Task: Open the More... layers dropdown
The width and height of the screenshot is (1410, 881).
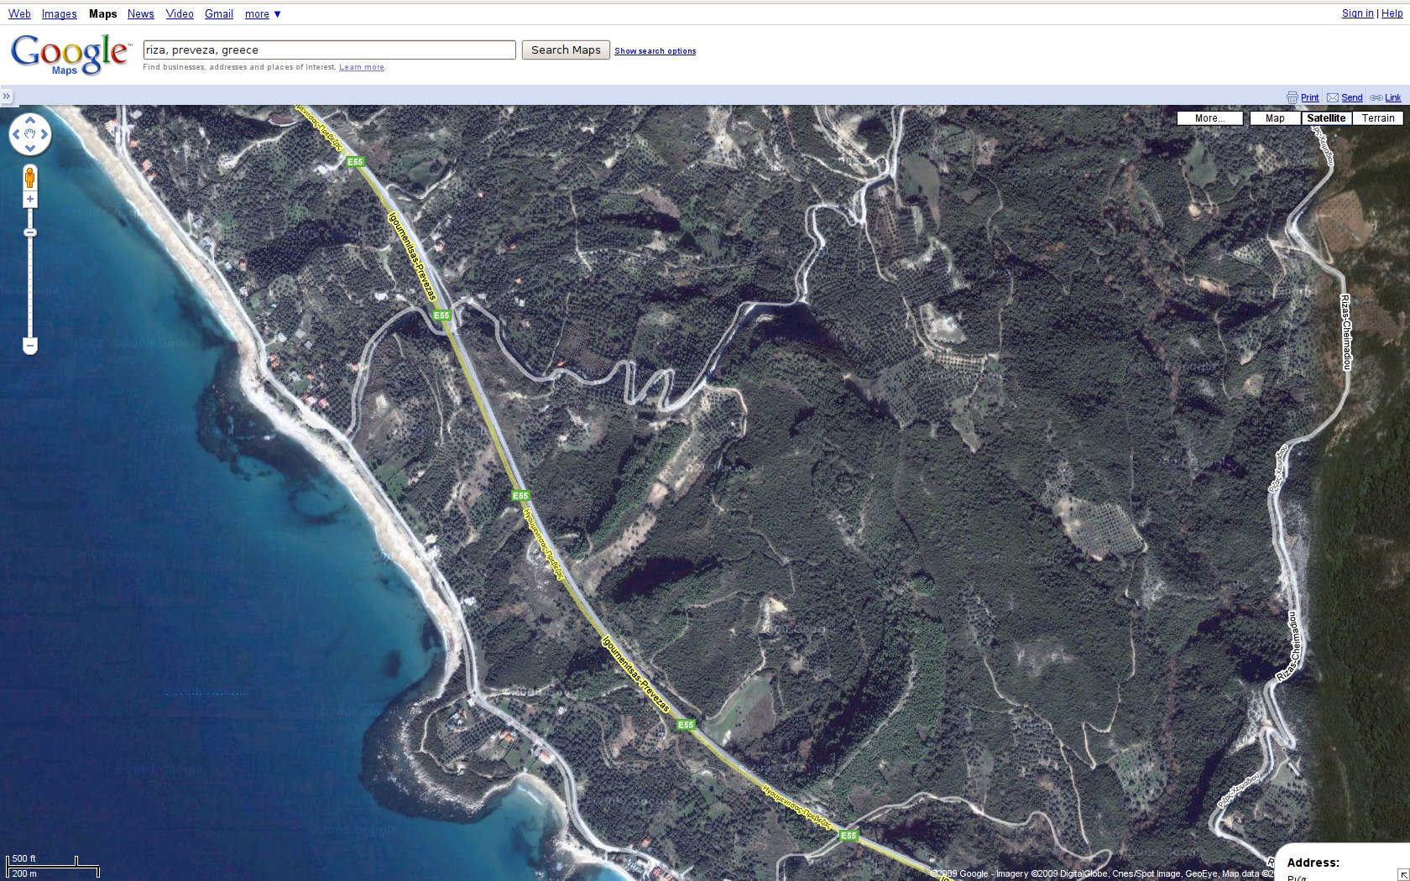Action: click(1209, 118)
